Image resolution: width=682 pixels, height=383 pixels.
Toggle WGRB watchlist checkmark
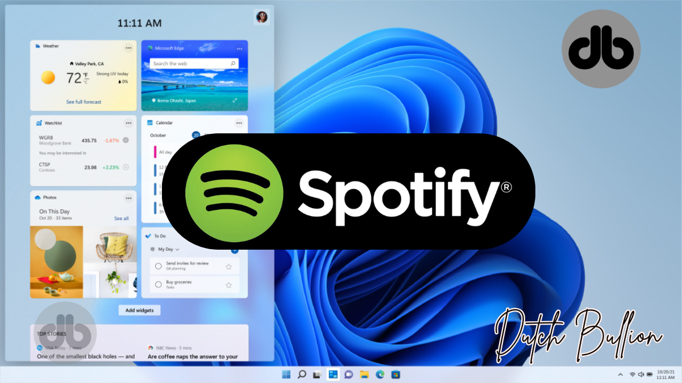pos(126,140)
